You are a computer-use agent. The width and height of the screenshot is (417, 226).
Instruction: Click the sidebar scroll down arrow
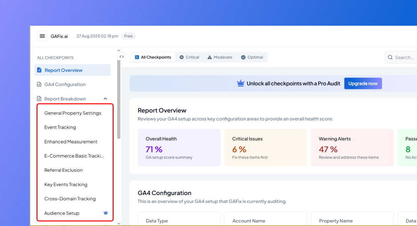(119, 224)
